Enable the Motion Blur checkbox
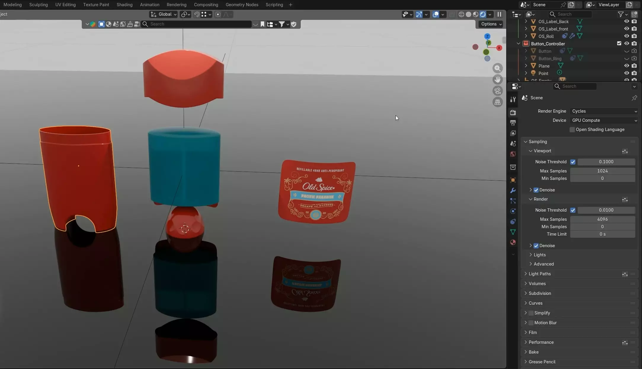The width and height of the screenshot is (642, 369). tap(531, 323)
